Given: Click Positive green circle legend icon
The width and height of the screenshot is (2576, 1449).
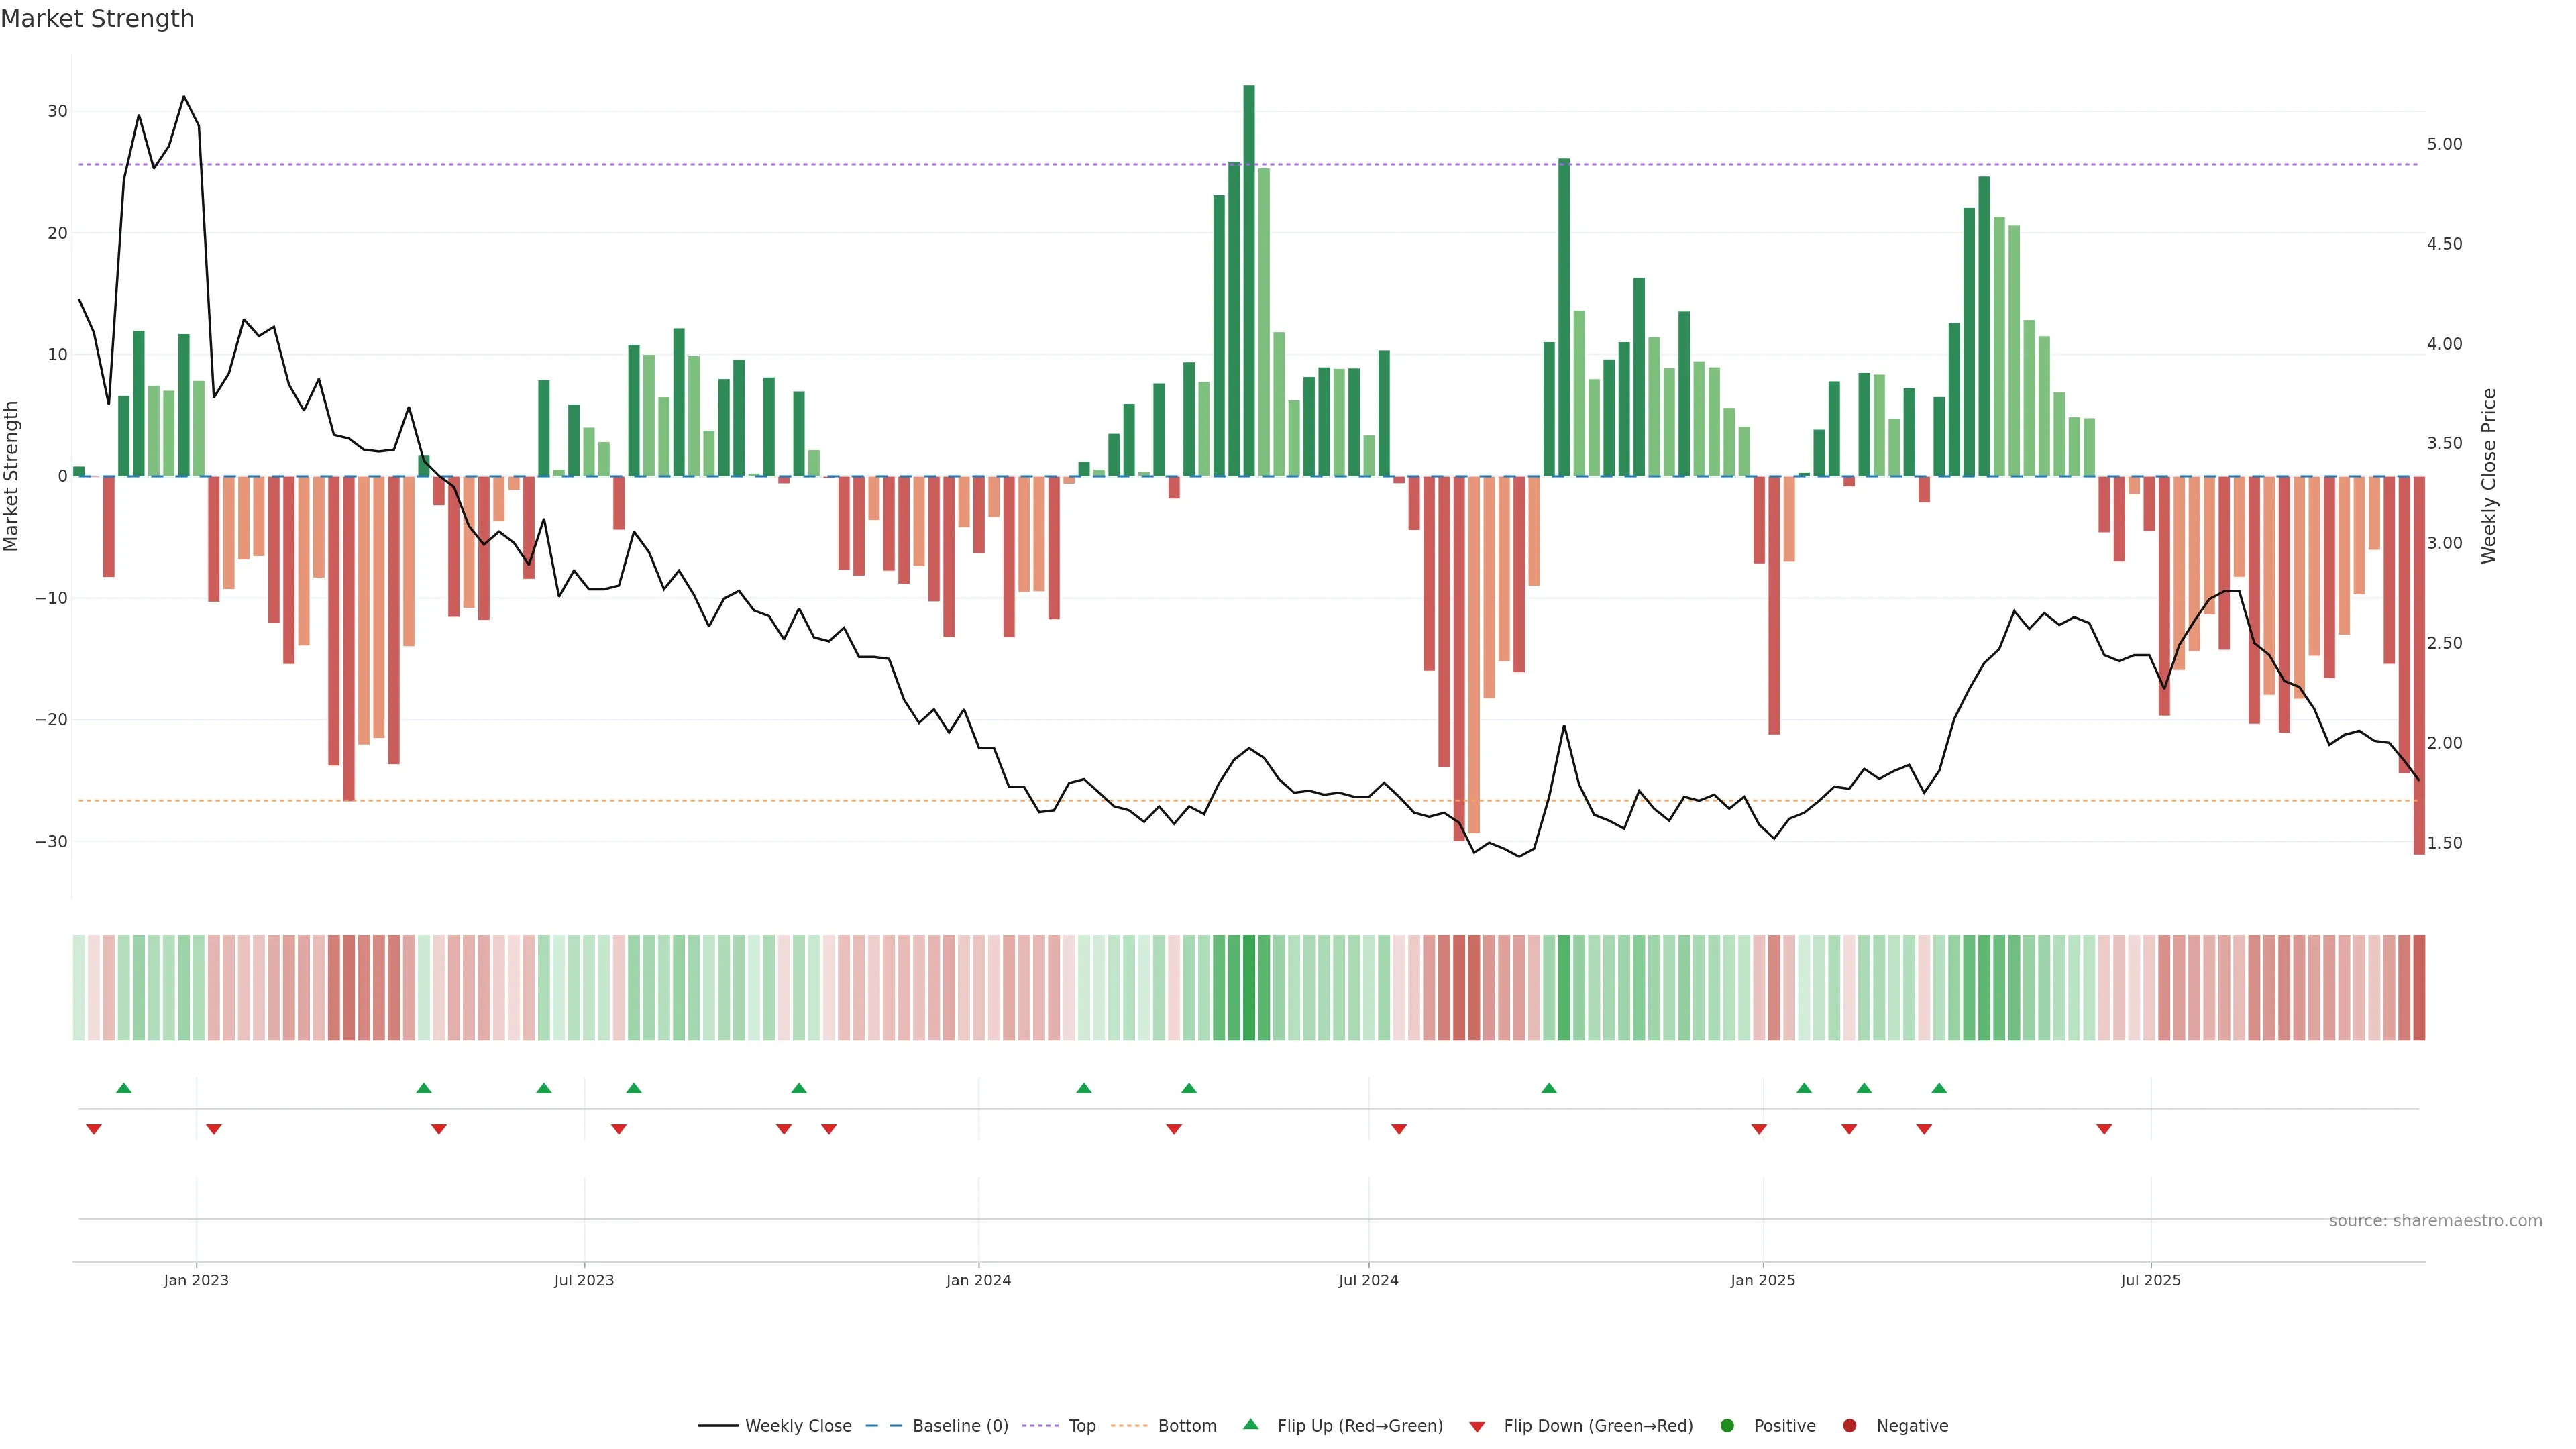Looking at the screenshot, I should coord(1727,1425).
